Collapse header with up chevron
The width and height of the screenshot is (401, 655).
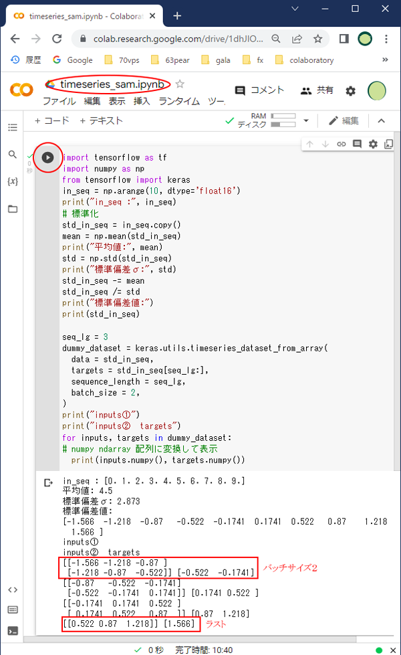[x=381, y=120]
